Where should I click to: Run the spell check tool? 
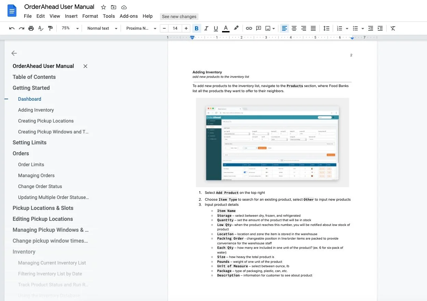click(41, 28)
